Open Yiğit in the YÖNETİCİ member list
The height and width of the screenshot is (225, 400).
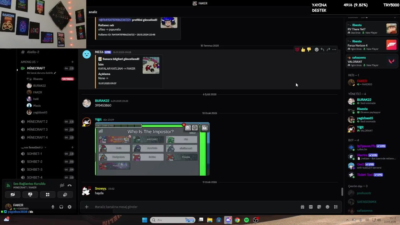tap(372, 129)
